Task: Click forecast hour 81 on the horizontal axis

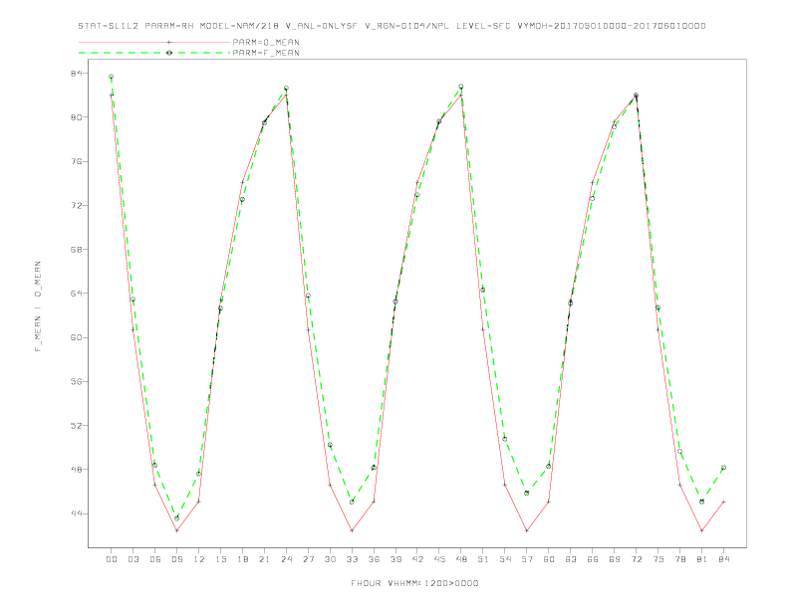Action: [x=702, y=559]
